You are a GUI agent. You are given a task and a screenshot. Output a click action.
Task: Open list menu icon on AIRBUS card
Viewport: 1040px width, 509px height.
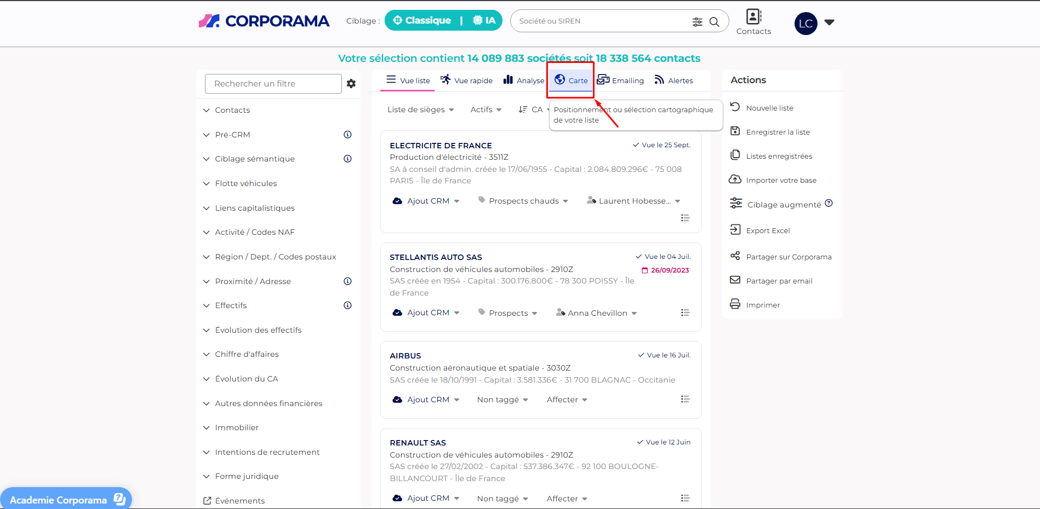[685, 399]
